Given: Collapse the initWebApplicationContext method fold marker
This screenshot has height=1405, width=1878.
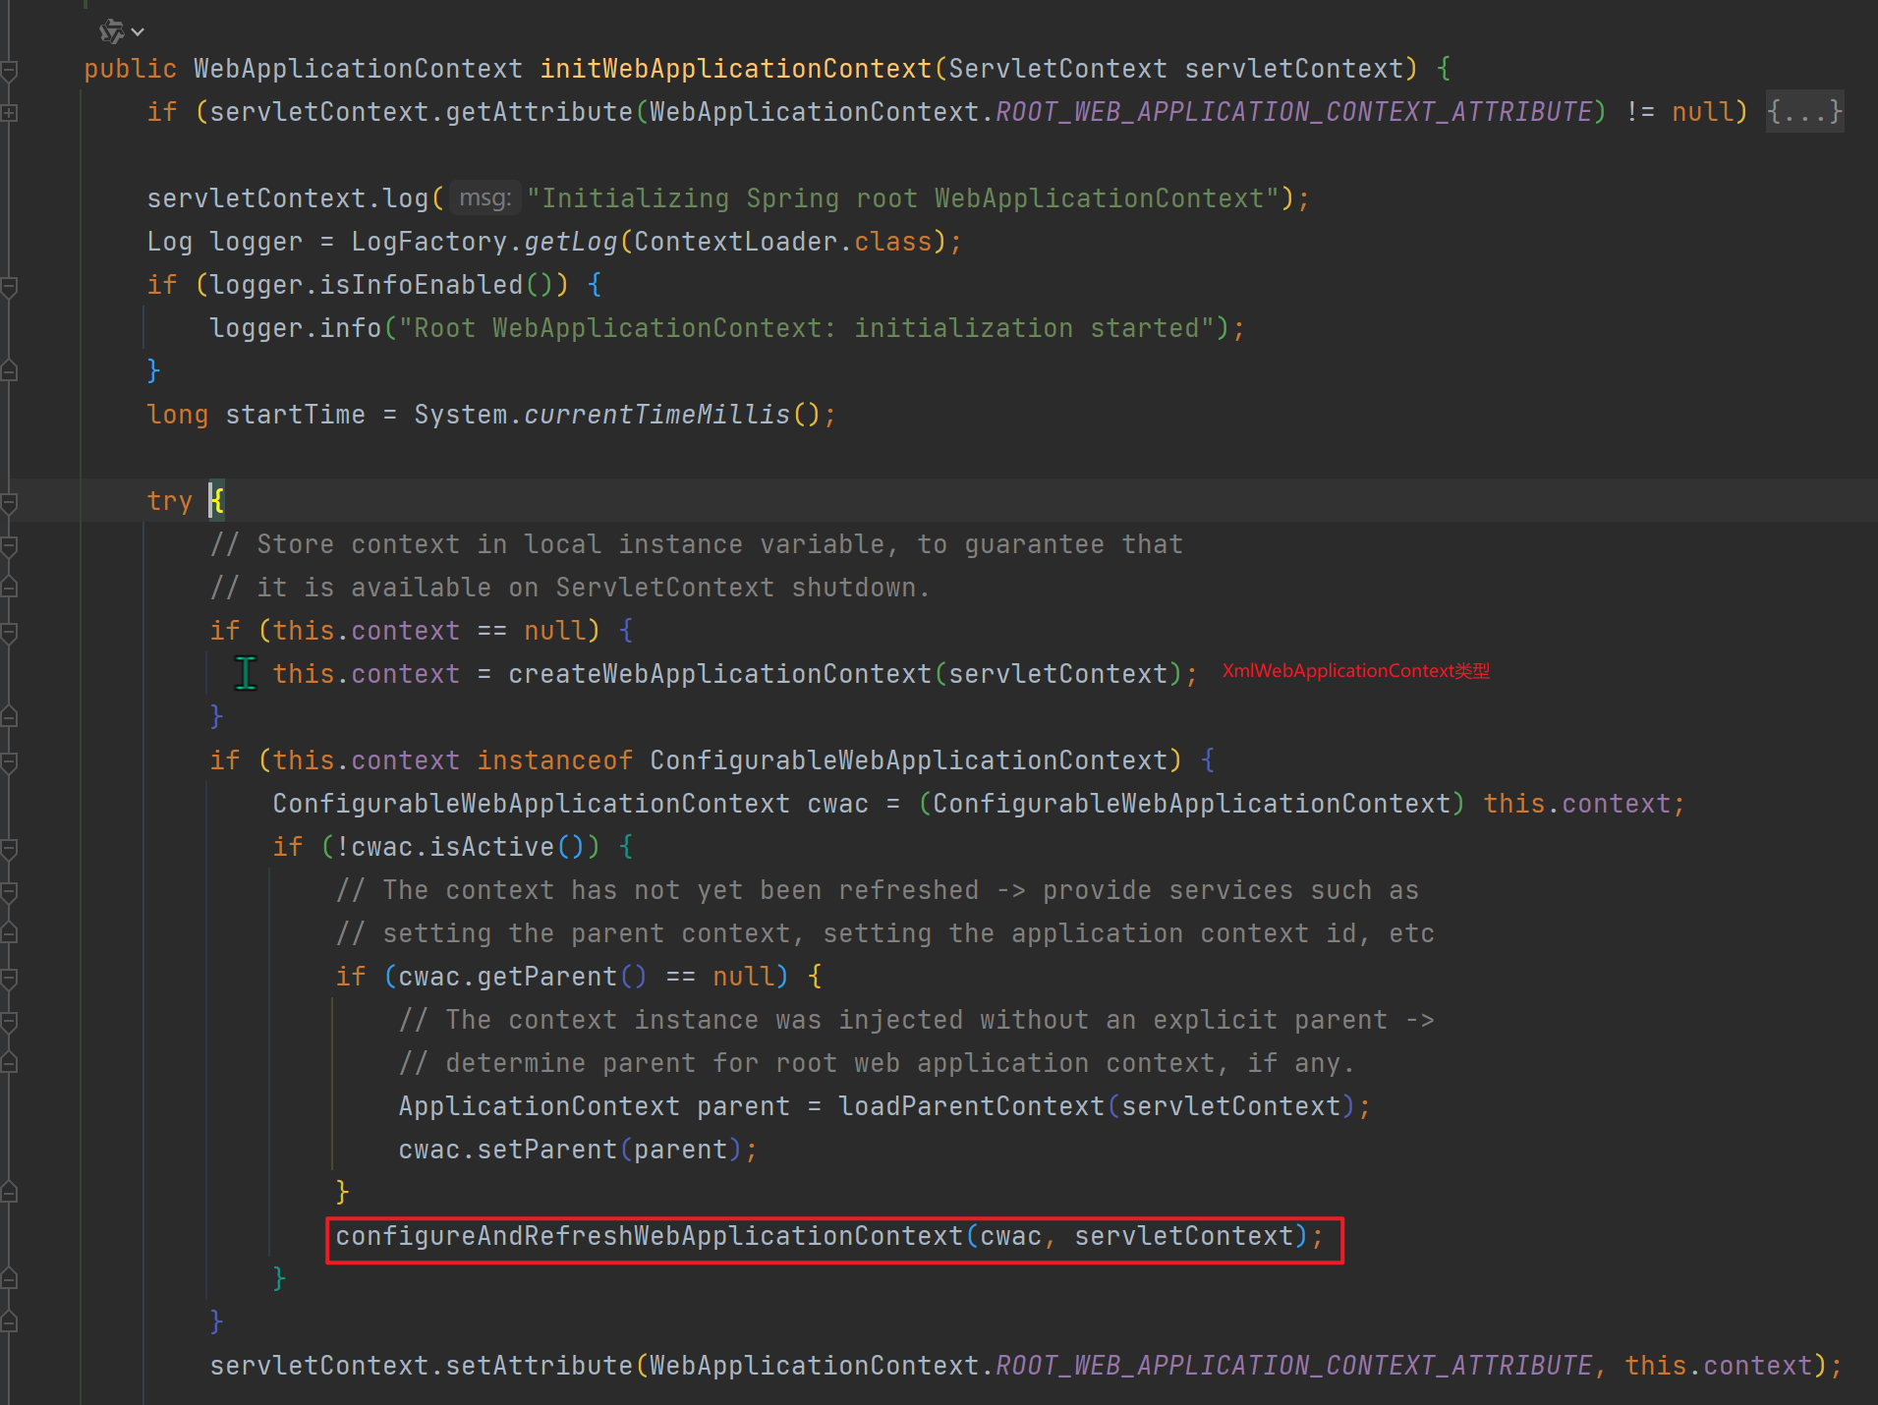Looking at the screenshot, I should pyautogui.click(x=10, y=70).
